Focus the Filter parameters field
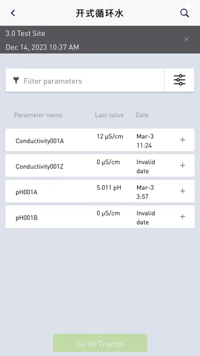 85,80
